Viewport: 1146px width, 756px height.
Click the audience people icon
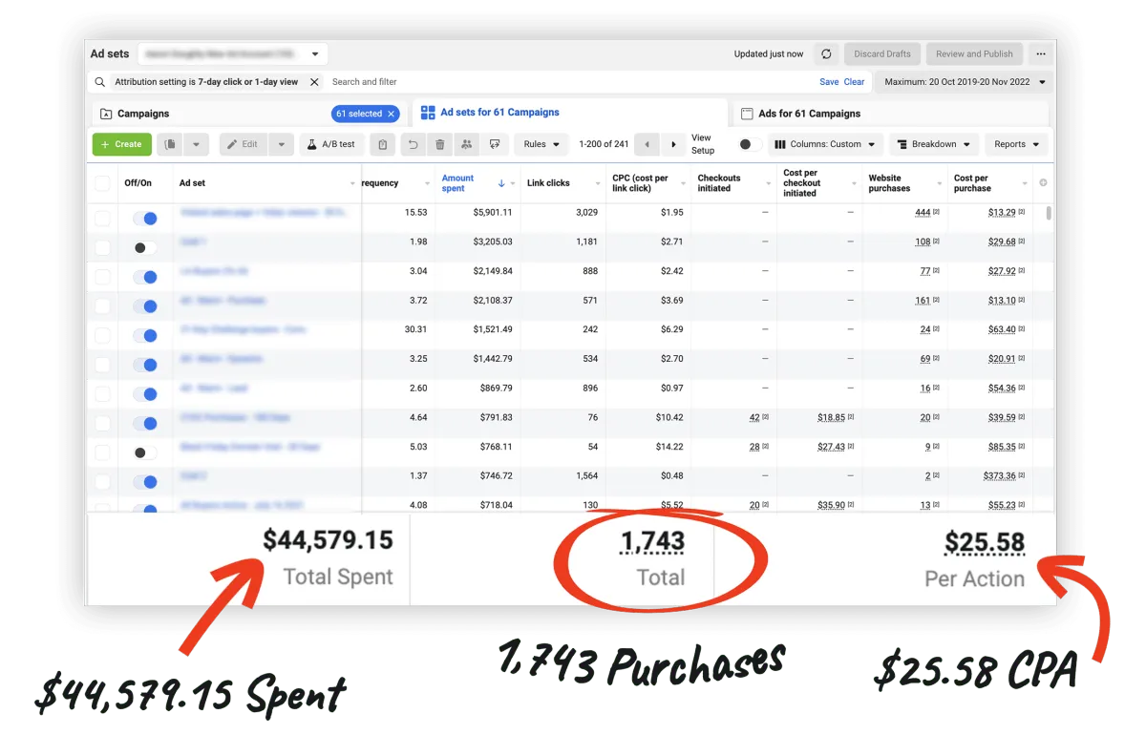click(x=467, y=144)
